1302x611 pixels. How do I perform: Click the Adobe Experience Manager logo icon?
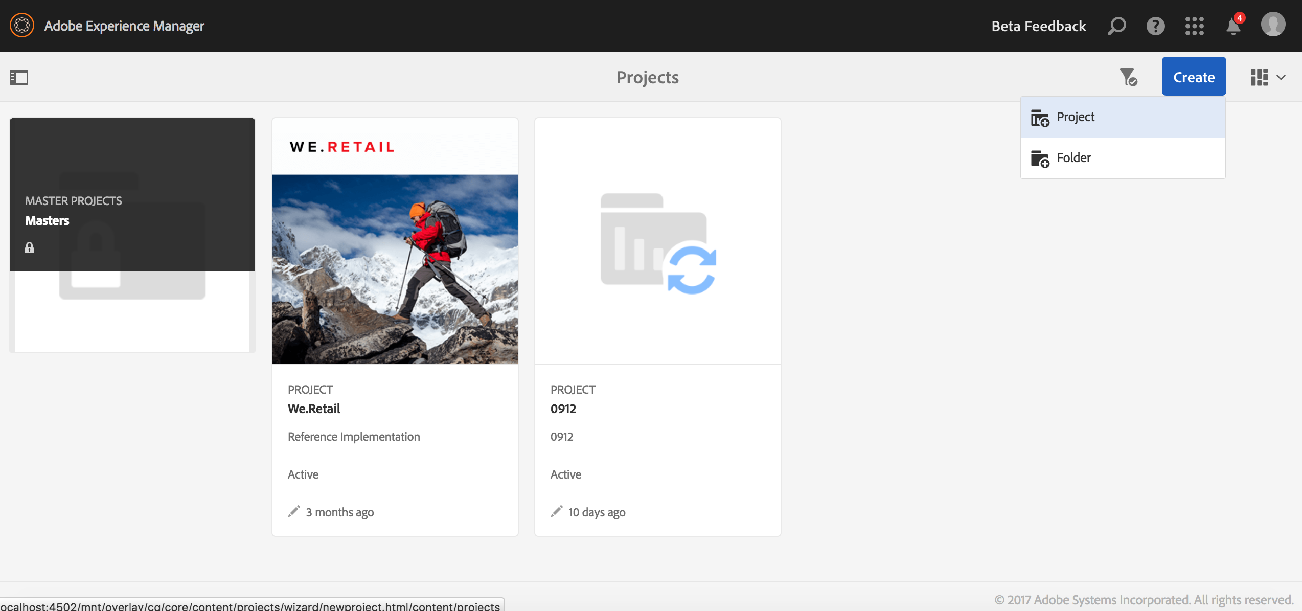[x=22, y=26]
